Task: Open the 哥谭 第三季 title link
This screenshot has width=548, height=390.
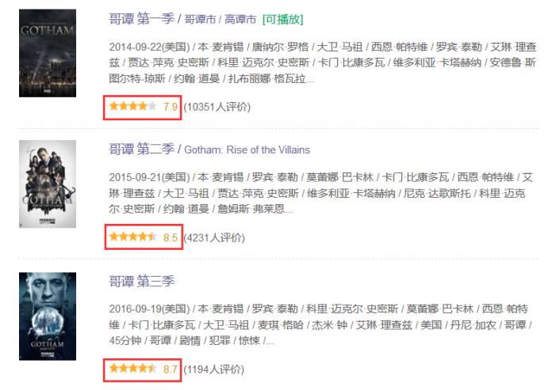Action: point(141,281)
